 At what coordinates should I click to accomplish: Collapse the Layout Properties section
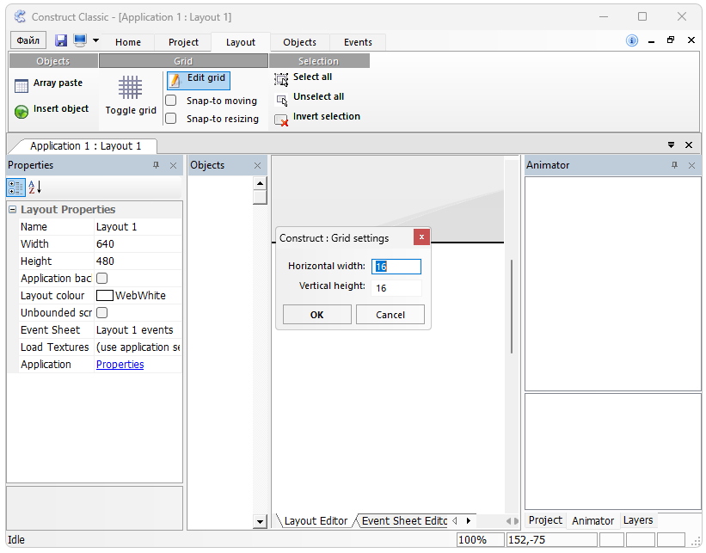tap(13, 210)
